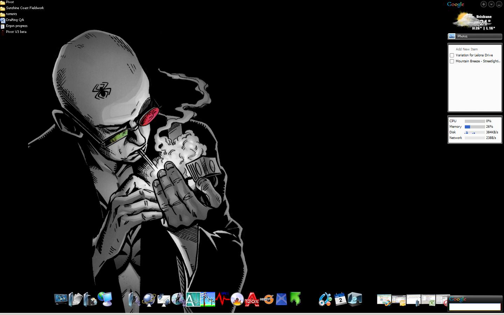Open the globe and monitor network icon

tap(105, 299)
